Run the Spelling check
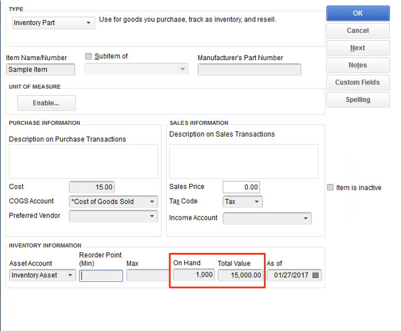The width and height of the screenshot is (401, 331). pyautogui.click(x=357, y=100)
